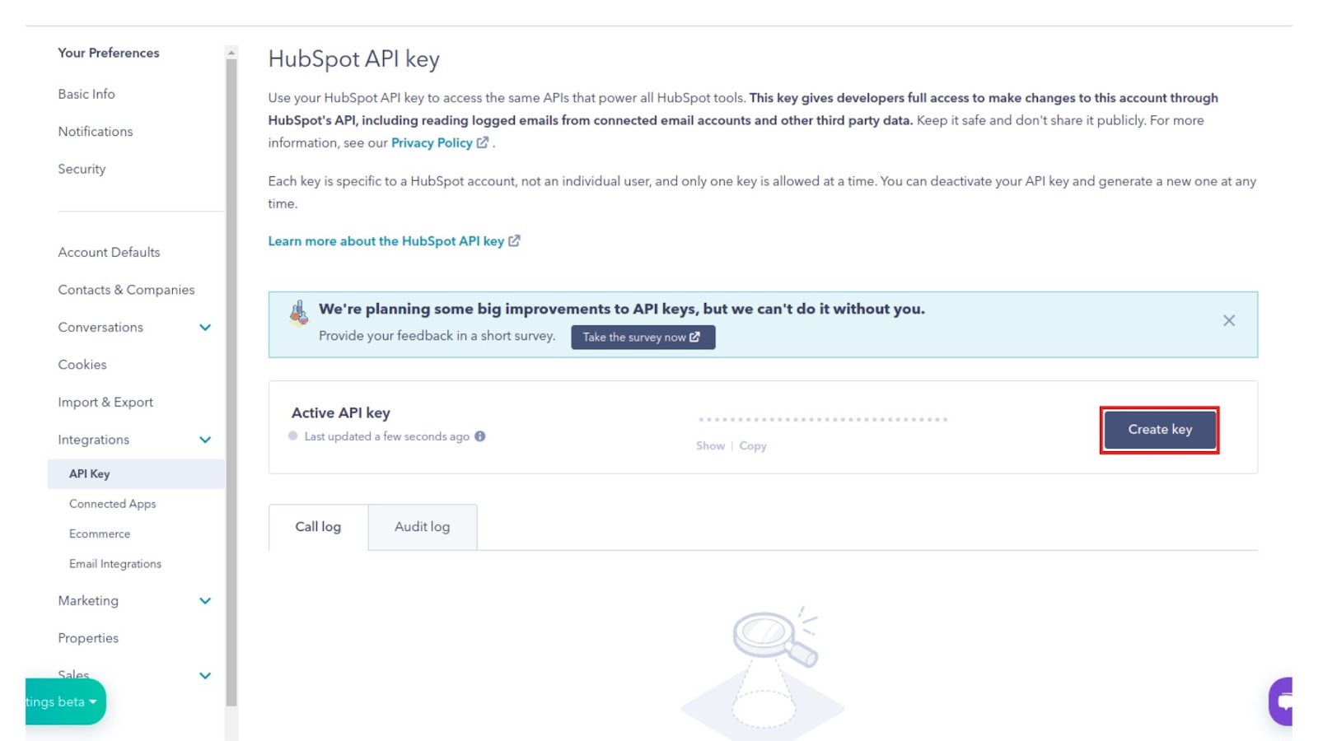
Task: Switch to the Audit log tab
Action: [423, 527]
